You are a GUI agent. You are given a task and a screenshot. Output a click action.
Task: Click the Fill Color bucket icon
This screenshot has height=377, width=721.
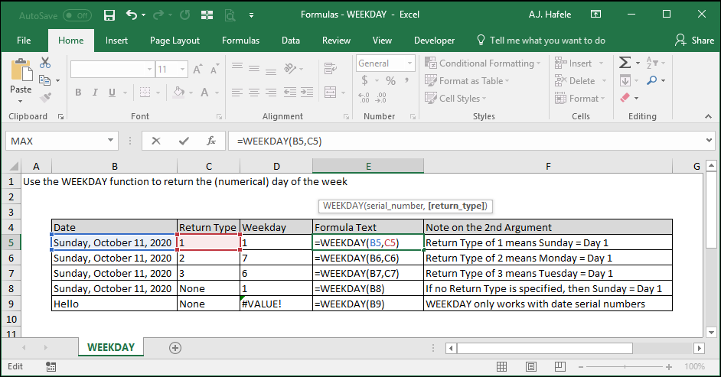pos(179,93)
